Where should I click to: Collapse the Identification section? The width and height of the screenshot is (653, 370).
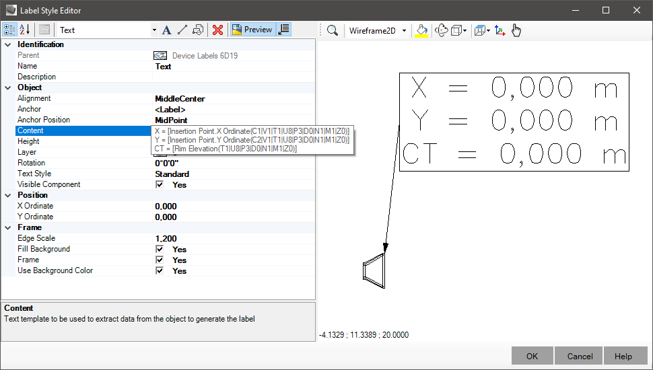(x=8, y=44)
